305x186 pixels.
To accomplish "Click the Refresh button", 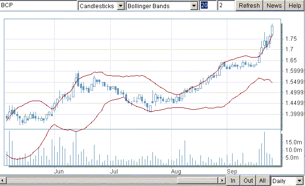I will click(249, 6).
